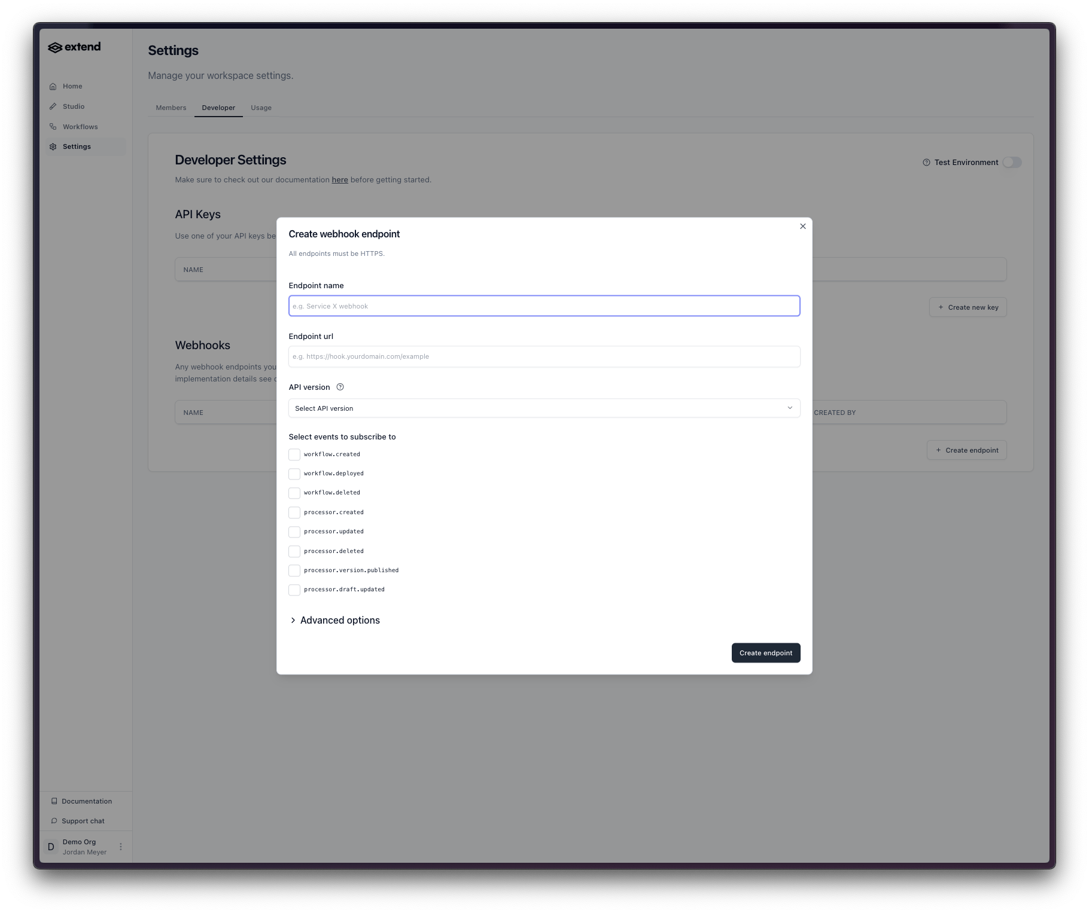The height and width of the screenshot is (913, 1089).
Task: Click the Studio pencil icon
Action: 53,106
